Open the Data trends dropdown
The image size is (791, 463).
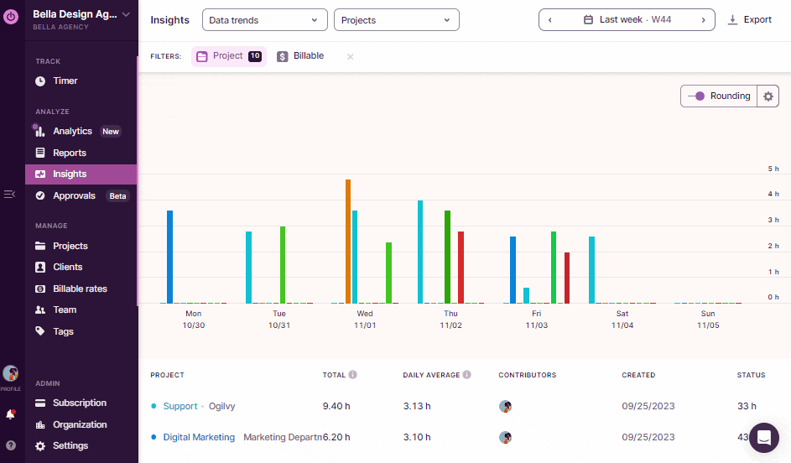coord(264,20)
